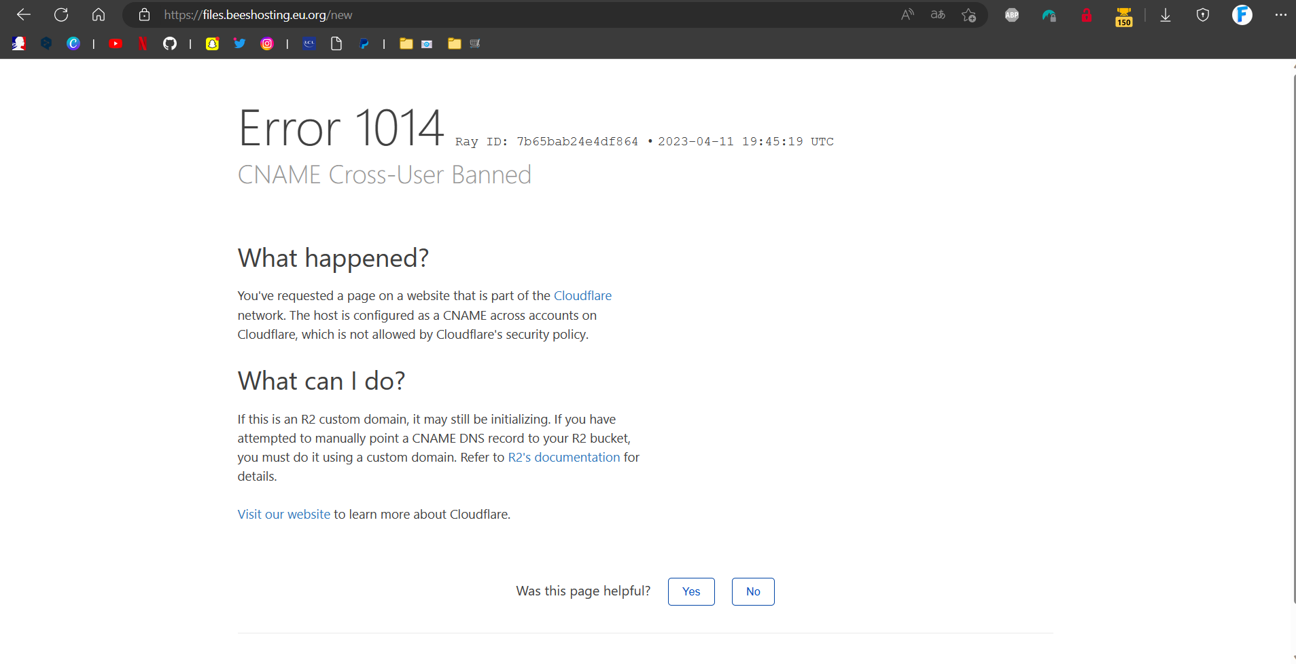Open the trophy rewards icon showing 150
Screen dimensions: 1296x664
click(1124, 16)
